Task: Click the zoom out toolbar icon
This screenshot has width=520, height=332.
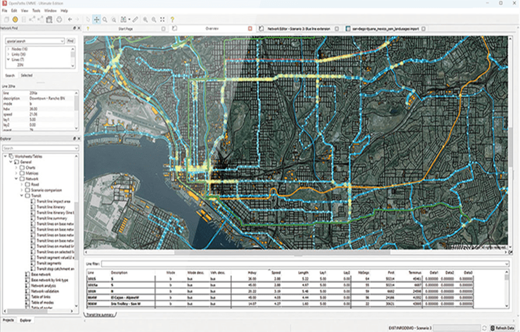Action: tap(154, 20)
